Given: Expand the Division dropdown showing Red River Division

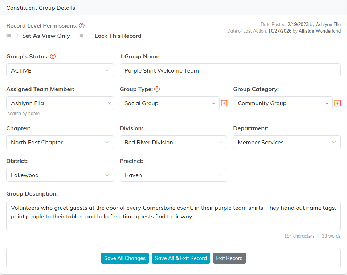Looking at the screenshot, I should point(173,142).
